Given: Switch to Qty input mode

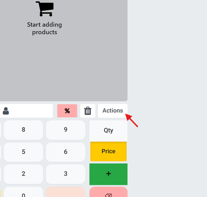Looking at the screenshot, I should [x=108, y=130].
